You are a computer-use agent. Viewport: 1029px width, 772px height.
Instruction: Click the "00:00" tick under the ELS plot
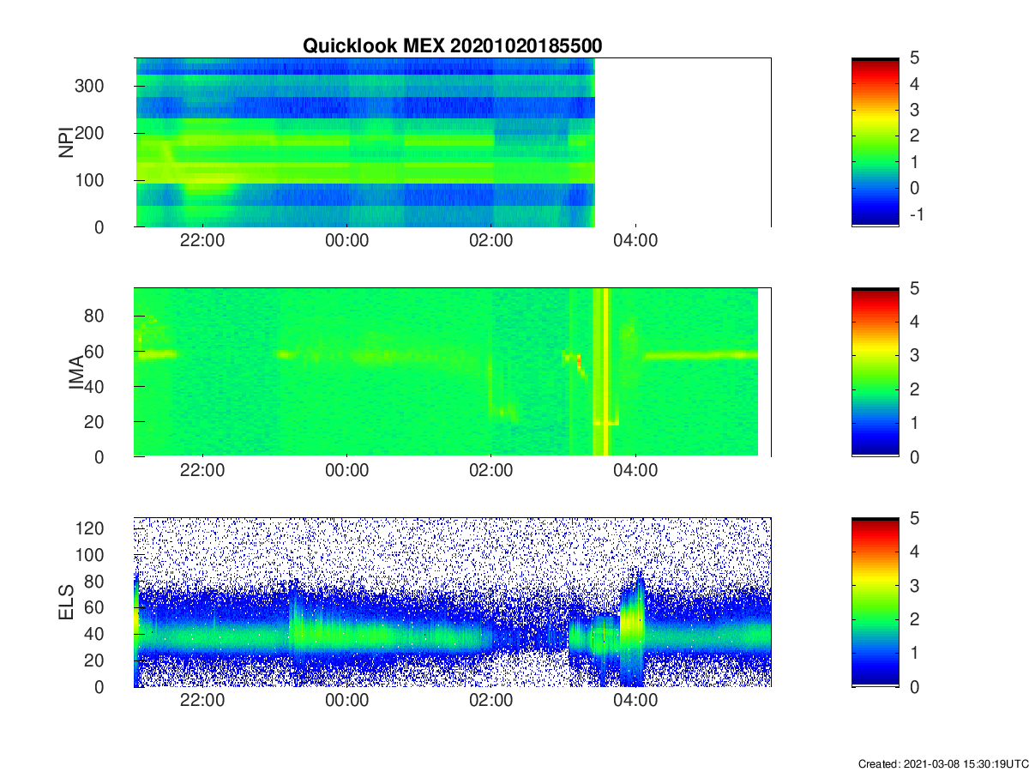coord(346,701)
